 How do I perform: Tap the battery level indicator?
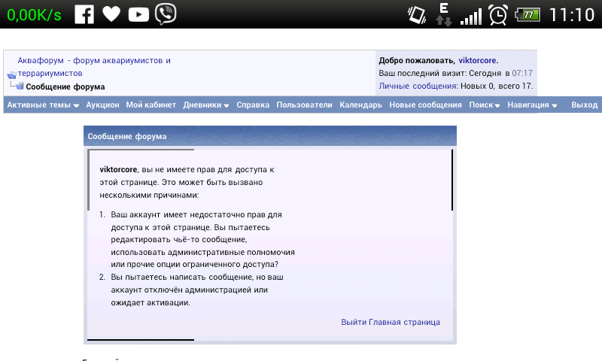pos(528,14)
